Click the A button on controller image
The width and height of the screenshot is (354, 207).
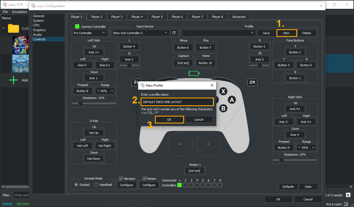click(x=232, y=100)
